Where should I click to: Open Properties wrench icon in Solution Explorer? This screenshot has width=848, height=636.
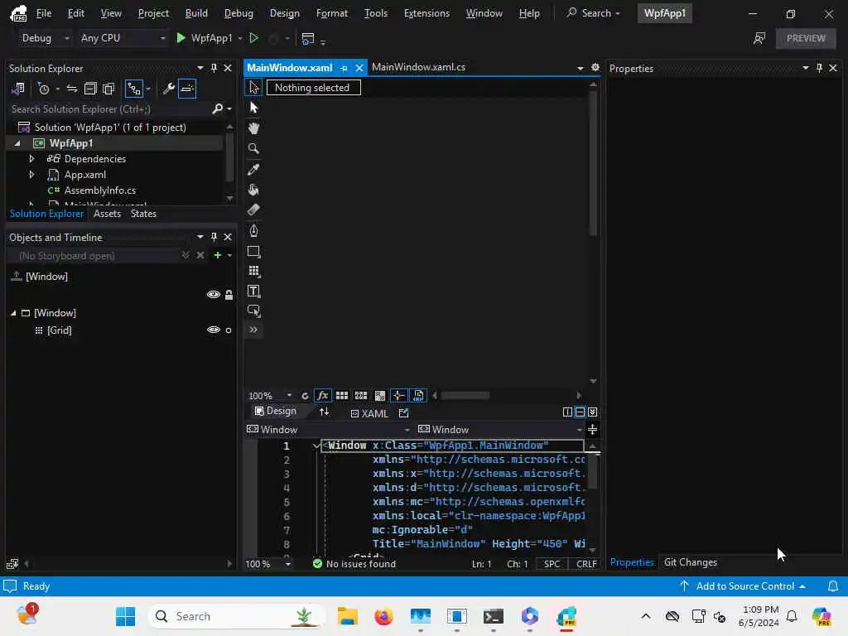coord(169,89)
